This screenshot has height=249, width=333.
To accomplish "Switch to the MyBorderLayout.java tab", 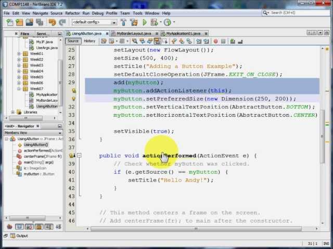I will tap(134, 33).
